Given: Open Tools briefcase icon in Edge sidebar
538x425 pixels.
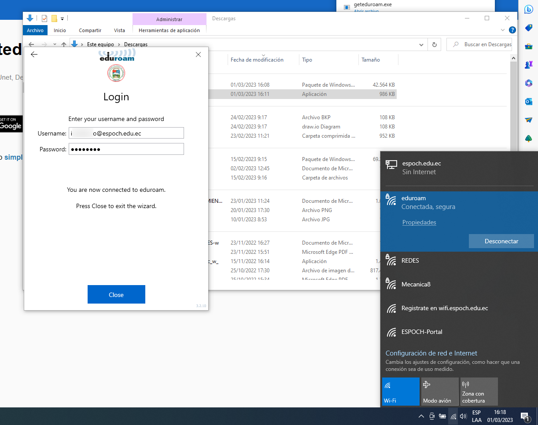Looking at the screenshot, I should coord(529,46).
